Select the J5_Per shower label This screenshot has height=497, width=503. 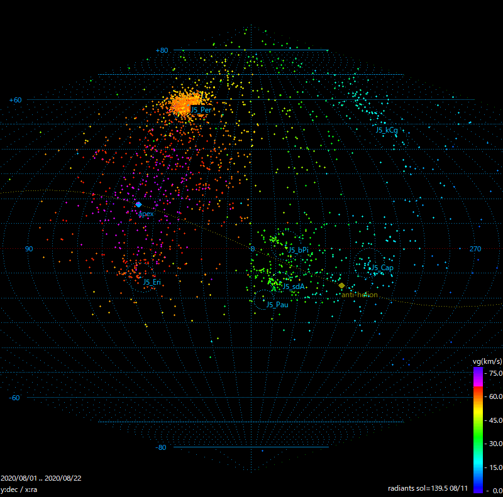coord(201,110)
